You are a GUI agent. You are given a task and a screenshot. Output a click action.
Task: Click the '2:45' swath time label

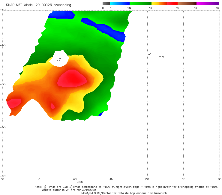(x=79, y=182)
